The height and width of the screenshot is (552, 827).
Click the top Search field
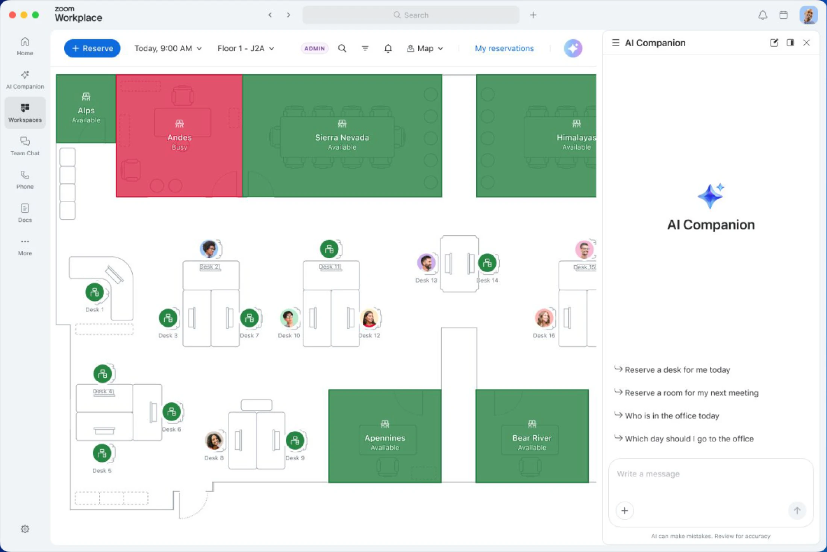(411, 15)
